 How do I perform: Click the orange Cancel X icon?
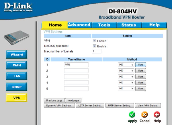(144, 115)
